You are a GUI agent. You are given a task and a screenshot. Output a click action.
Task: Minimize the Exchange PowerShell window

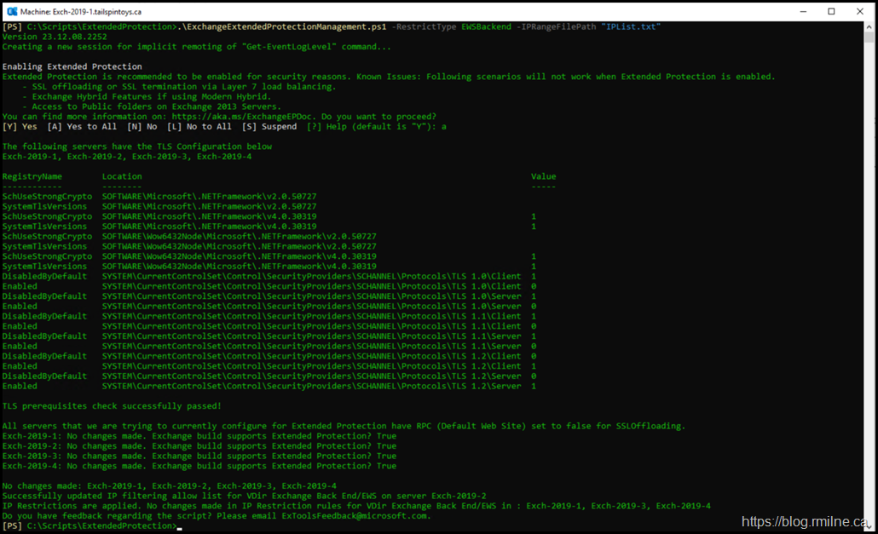tap(793, 11)
